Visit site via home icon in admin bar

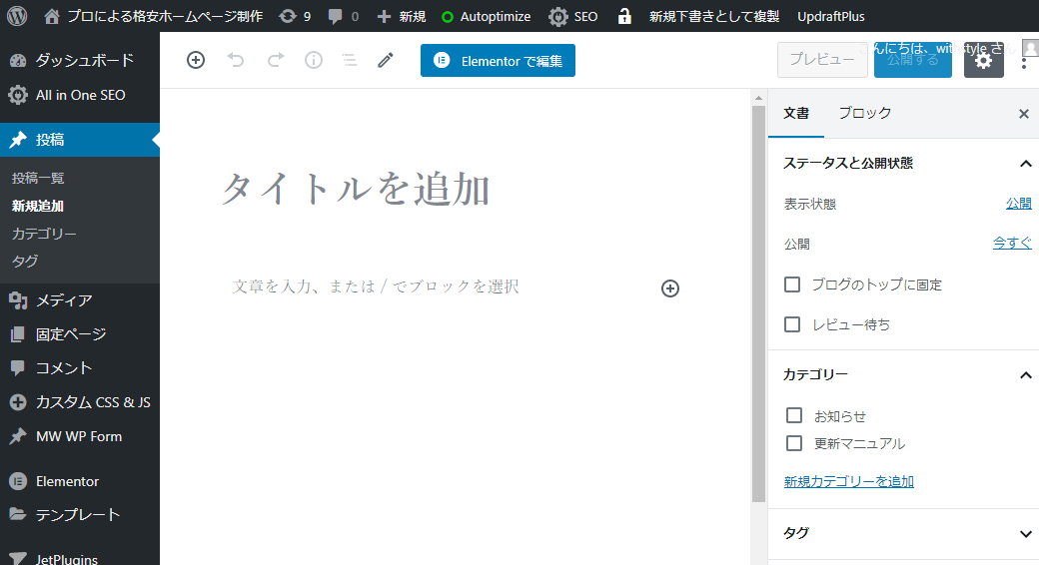tap(52, 16)
